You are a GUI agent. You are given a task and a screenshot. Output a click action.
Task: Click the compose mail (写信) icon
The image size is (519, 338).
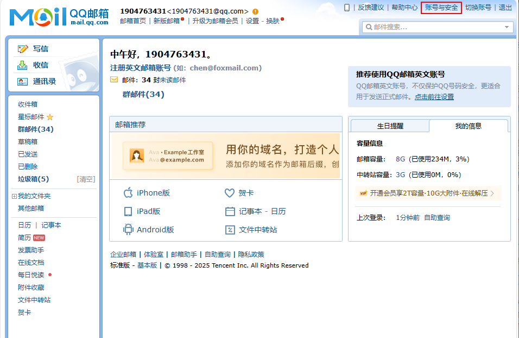coord(23,49)
